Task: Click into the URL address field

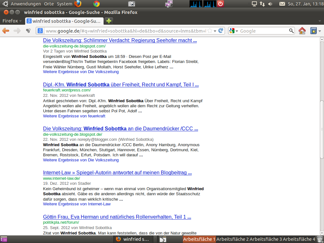Action: point(126,31)
